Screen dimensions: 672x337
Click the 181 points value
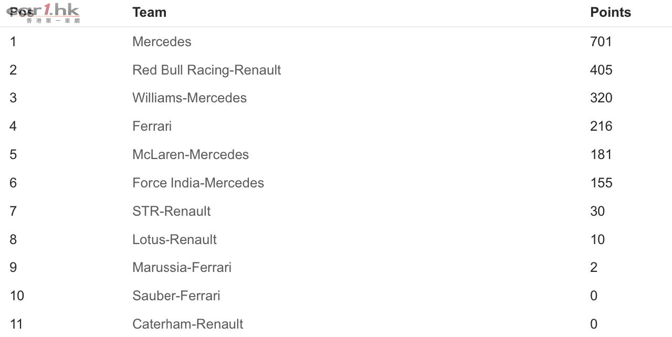pyautogui.click(x=601, y=155)
